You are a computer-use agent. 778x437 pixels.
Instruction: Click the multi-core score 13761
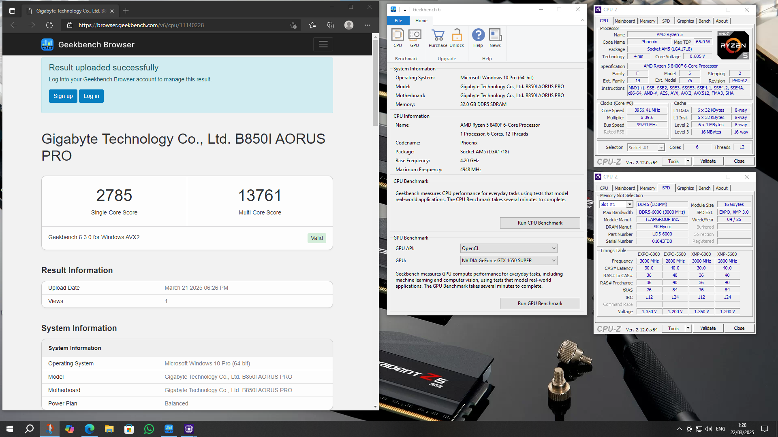(x=260, y=195)
